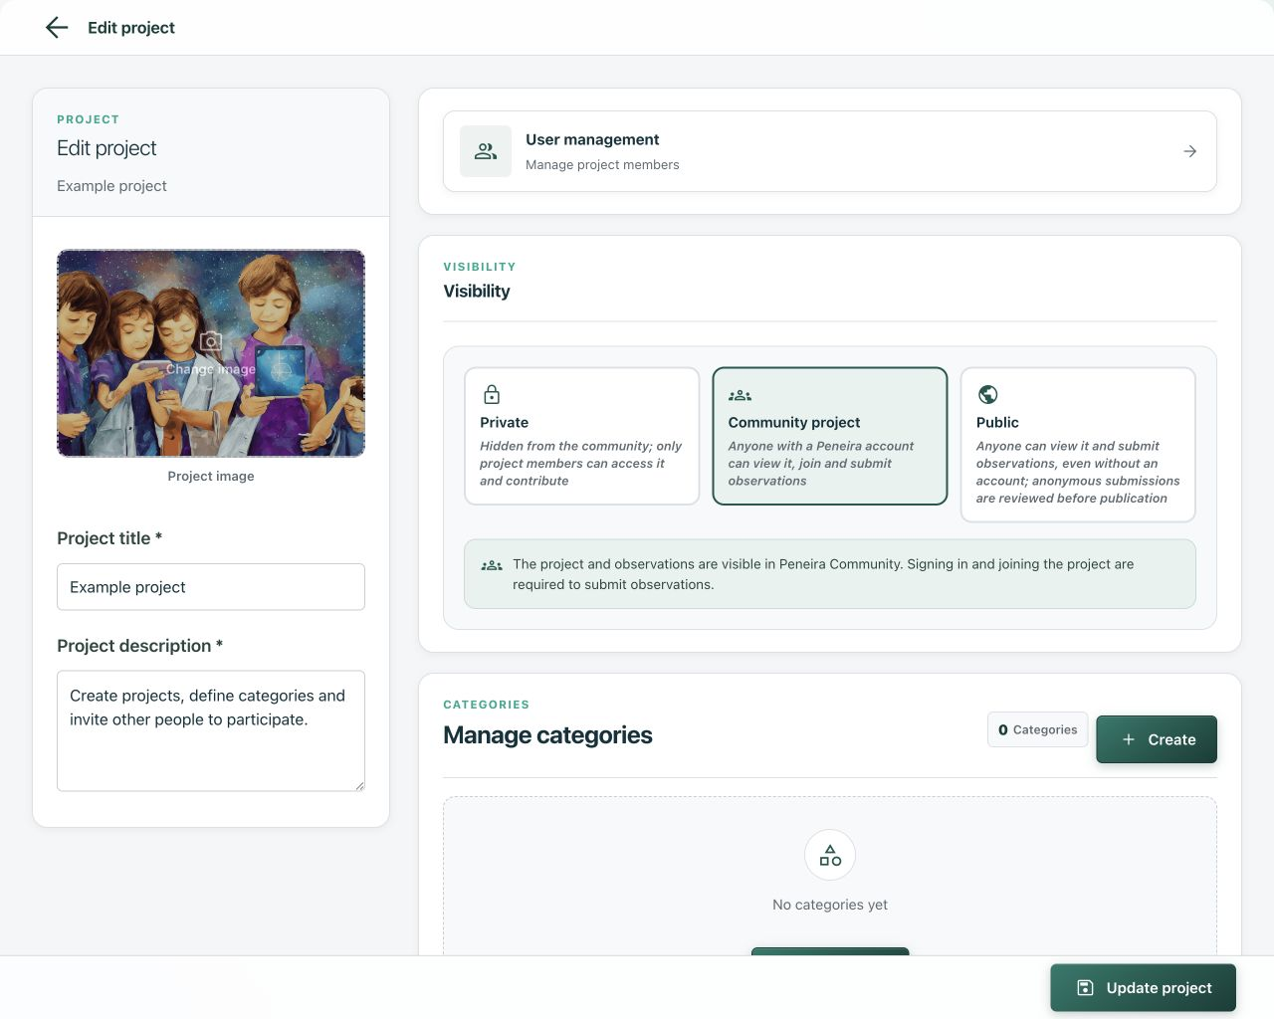Click the arrow on User management row
The height and width of the screenshot is (1019, 1274).
tap(1189, 151)
